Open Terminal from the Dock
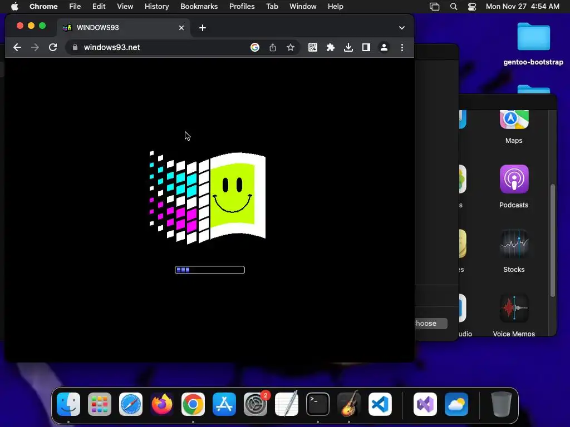570x427 pixels. 318,404
